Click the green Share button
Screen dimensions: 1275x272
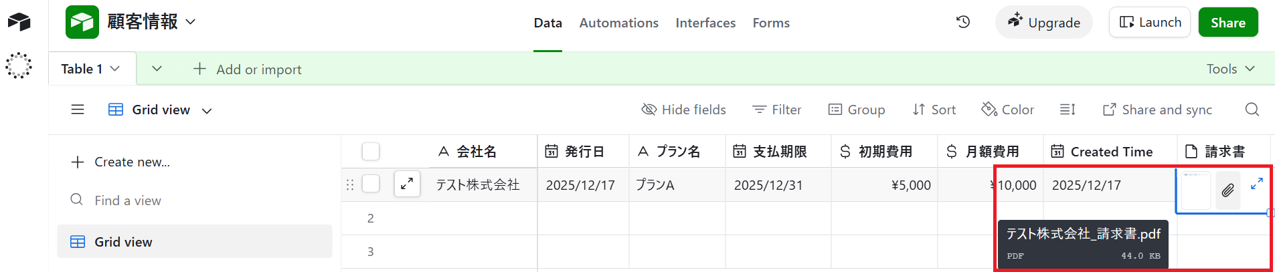[1227, 23]
